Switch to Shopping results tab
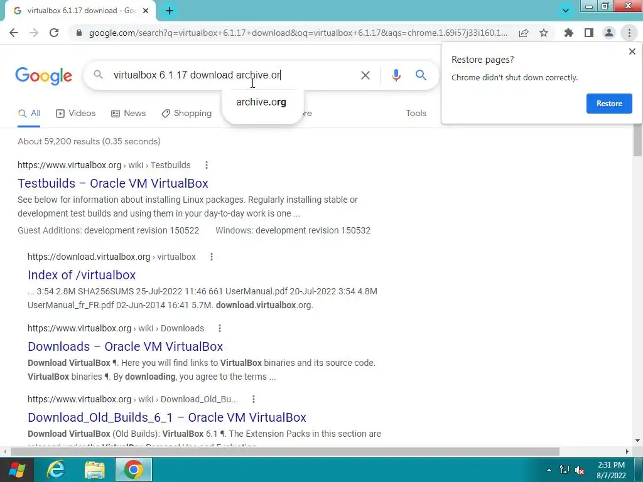The height and width of the screenshot is (482, 643). coord(186,114)
